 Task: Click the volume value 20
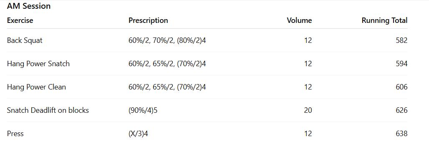coord(308,110)
